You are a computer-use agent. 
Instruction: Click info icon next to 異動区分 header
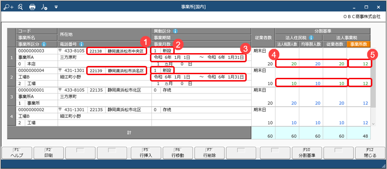[175, 31]
